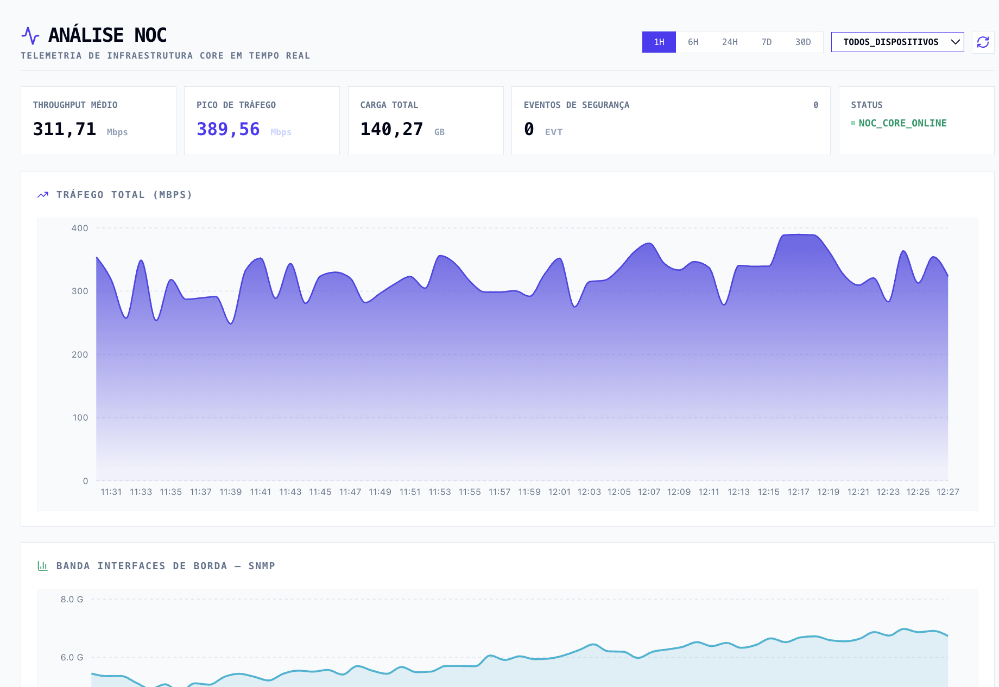
Task: Select the 1H time range
Action: [659, 42]
